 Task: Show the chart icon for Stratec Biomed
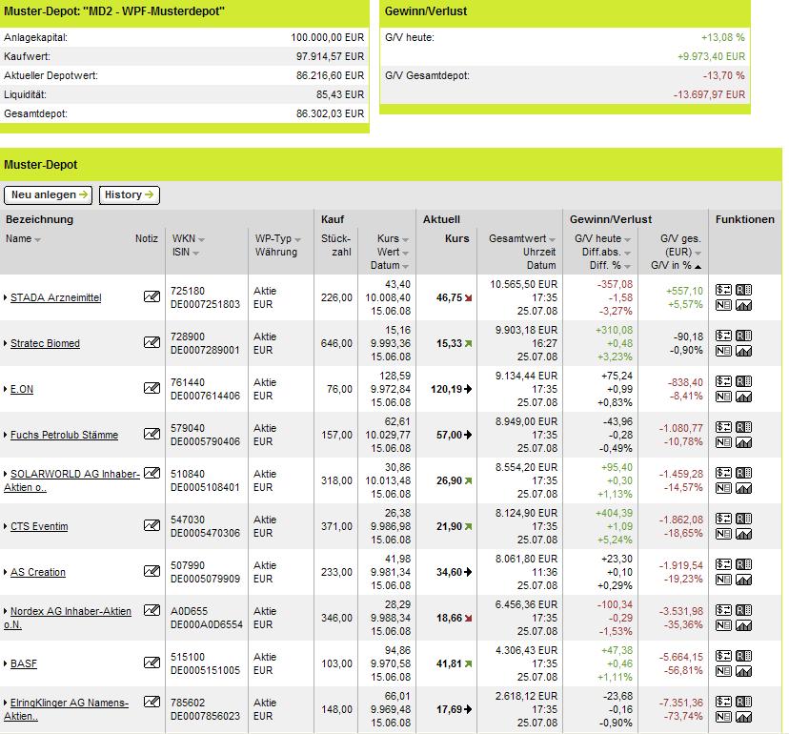pyautogui.click(x=743, y=351)
